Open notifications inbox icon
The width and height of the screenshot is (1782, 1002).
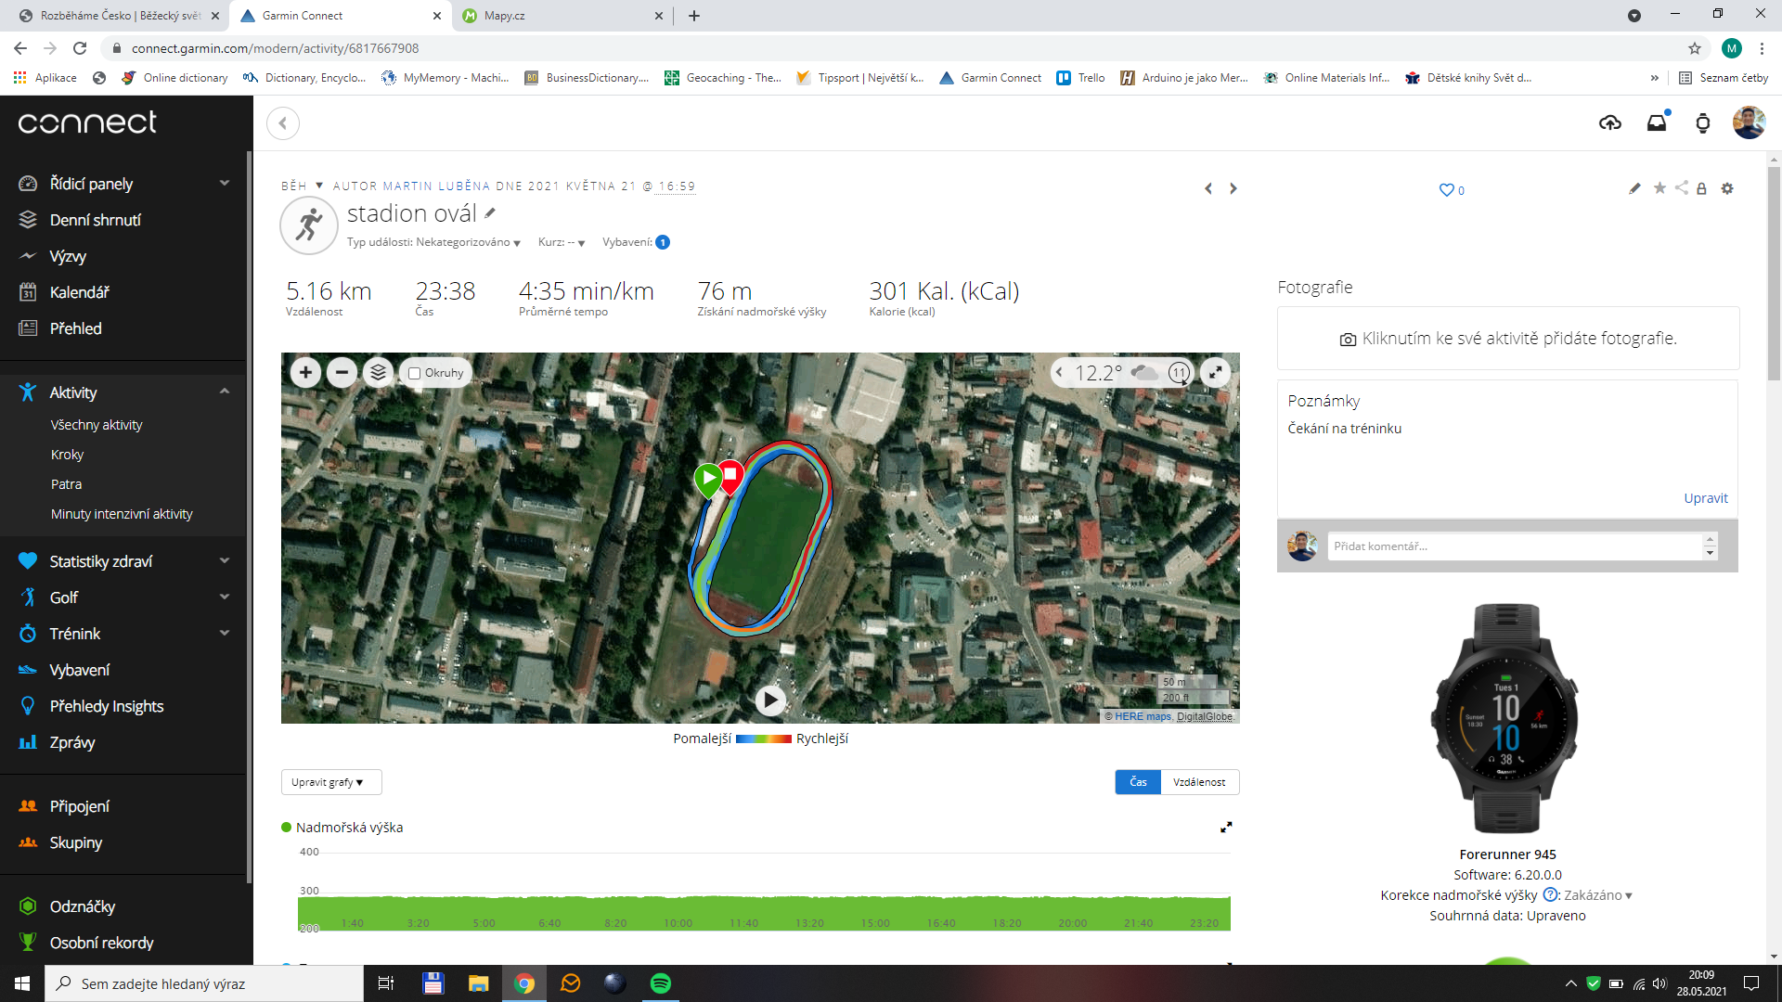click(1657, 122)
